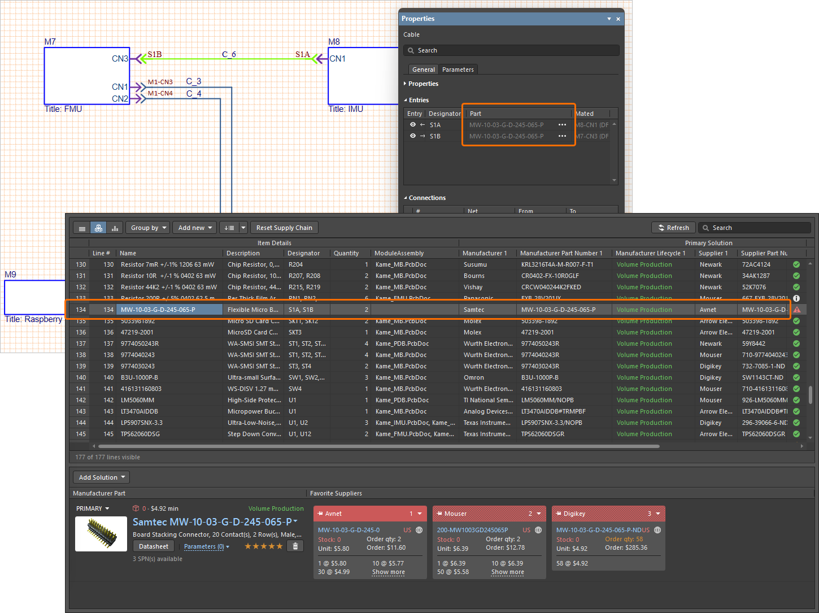Open Avnet part number MW-10-03-G-D-245-0 link
Image resolution: width=819 pixels, height=613 pixels.
click(x=348, y=530)
